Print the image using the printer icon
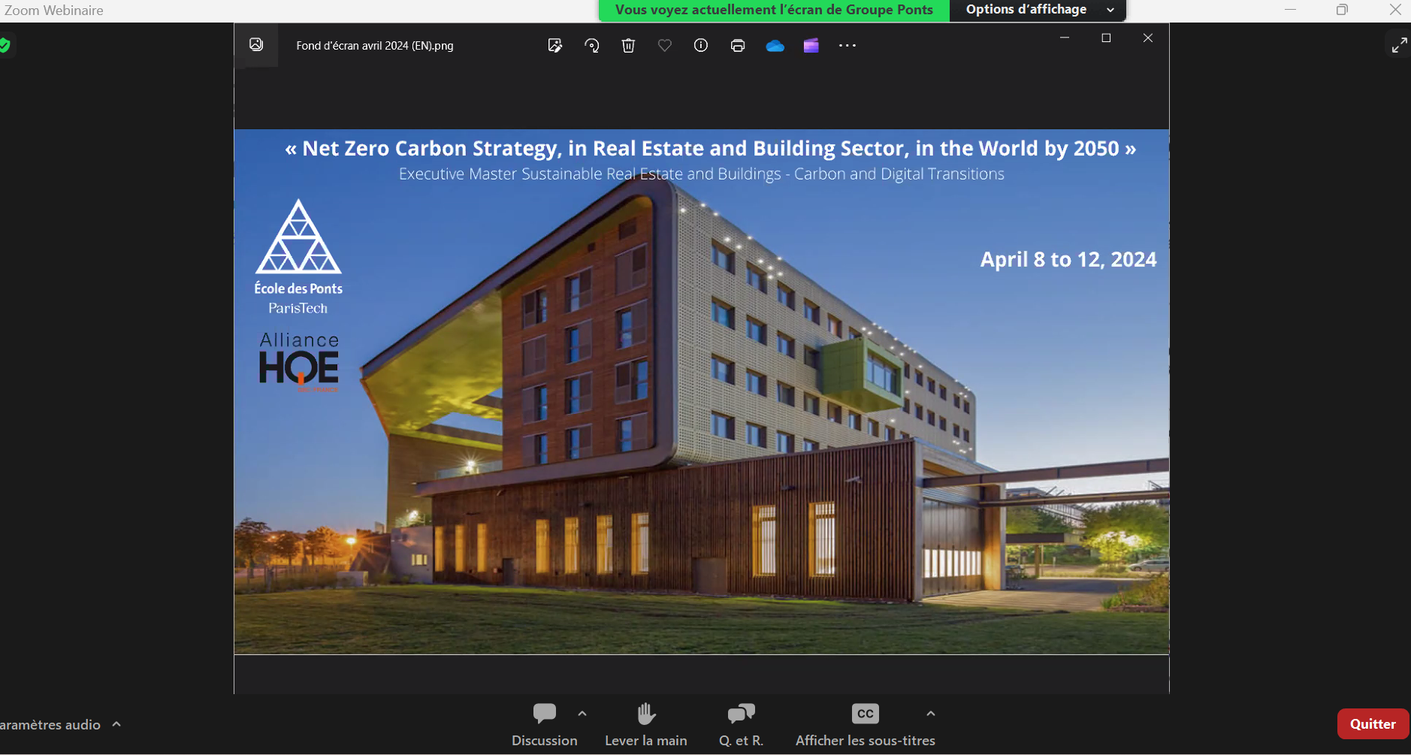1411x755 pixels. pos(738,45)
